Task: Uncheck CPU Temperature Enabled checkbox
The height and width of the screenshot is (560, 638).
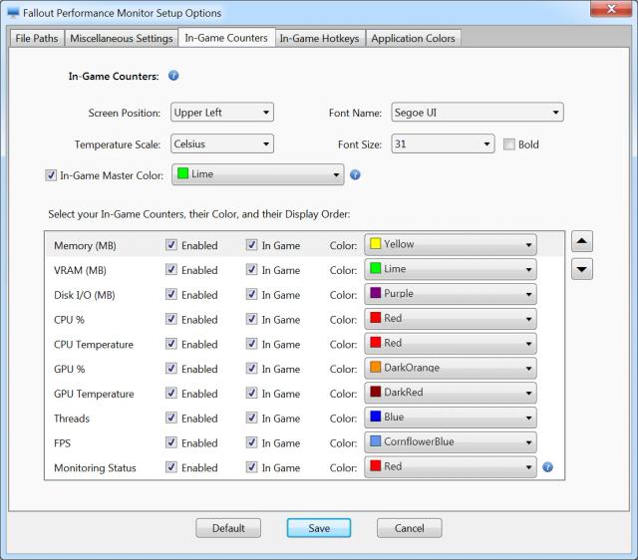Action: click(171, 344)
